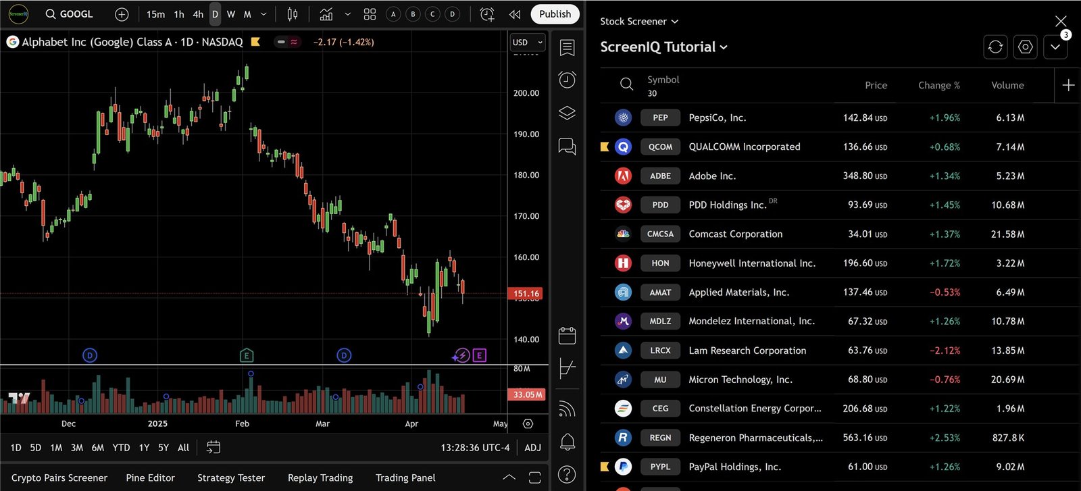Open the Trading Panel tab
This screenshot has width=1081, height=491.
(405, 477)
